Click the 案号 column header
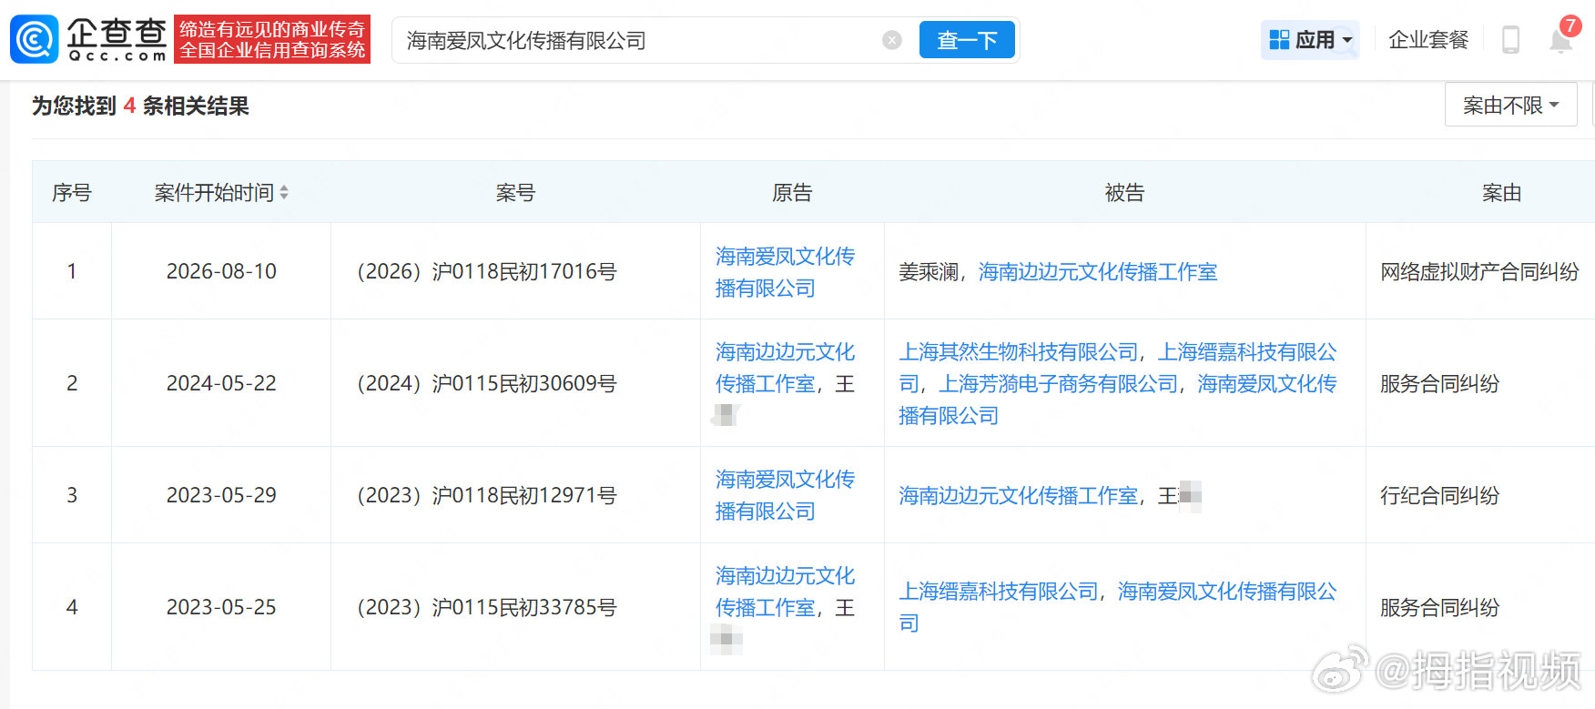Screen dimensions: 1595x709 [x=515, y=192]
